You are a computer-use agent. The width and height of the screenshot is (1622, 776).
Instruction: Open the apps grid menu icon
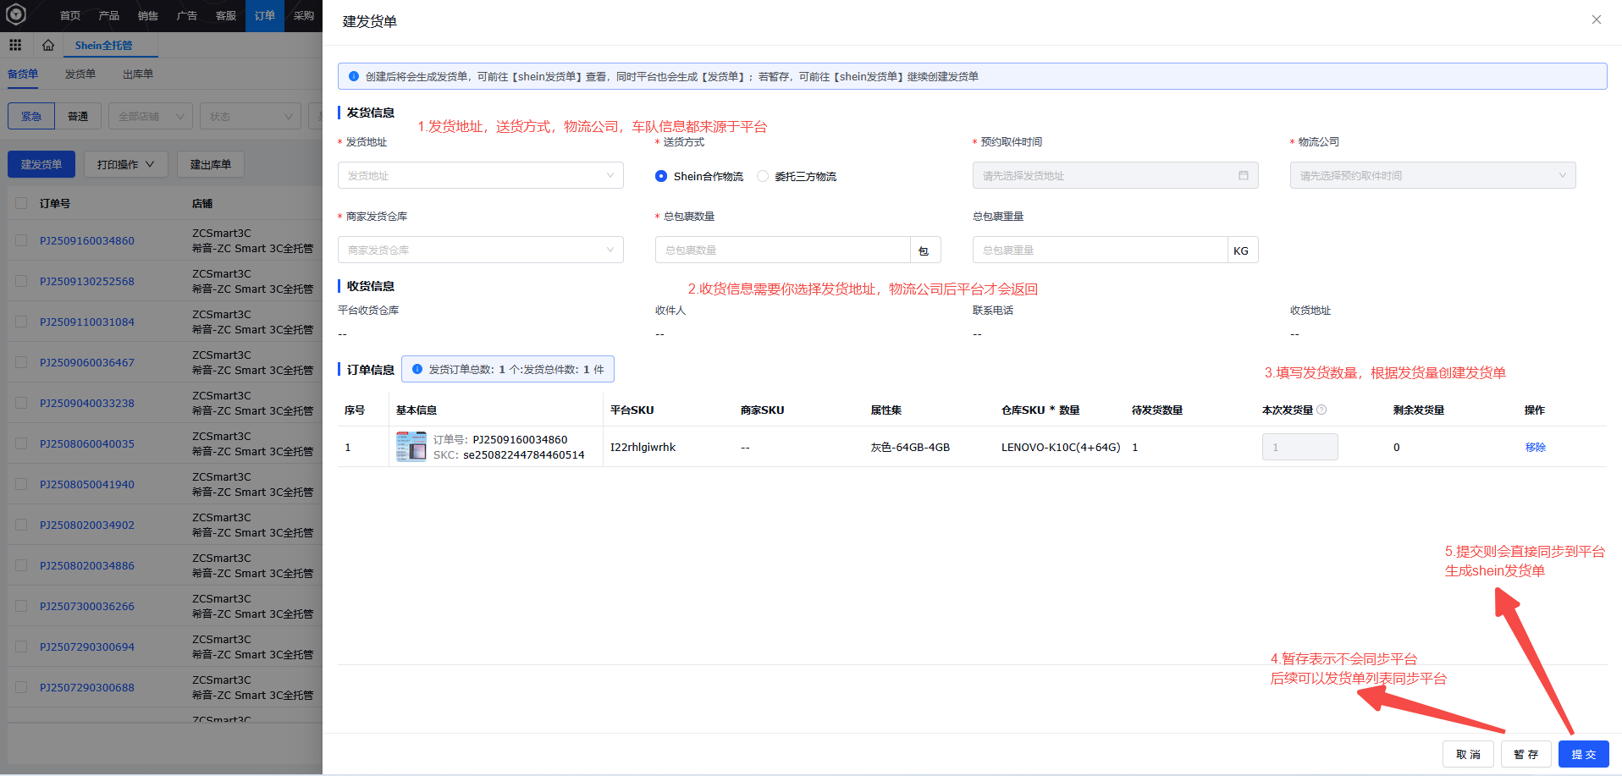click(15, 45)
